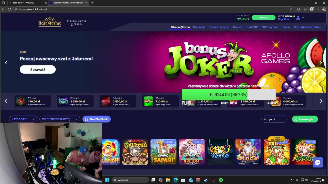Click the Sprawdź banner button

pos(38,70)
